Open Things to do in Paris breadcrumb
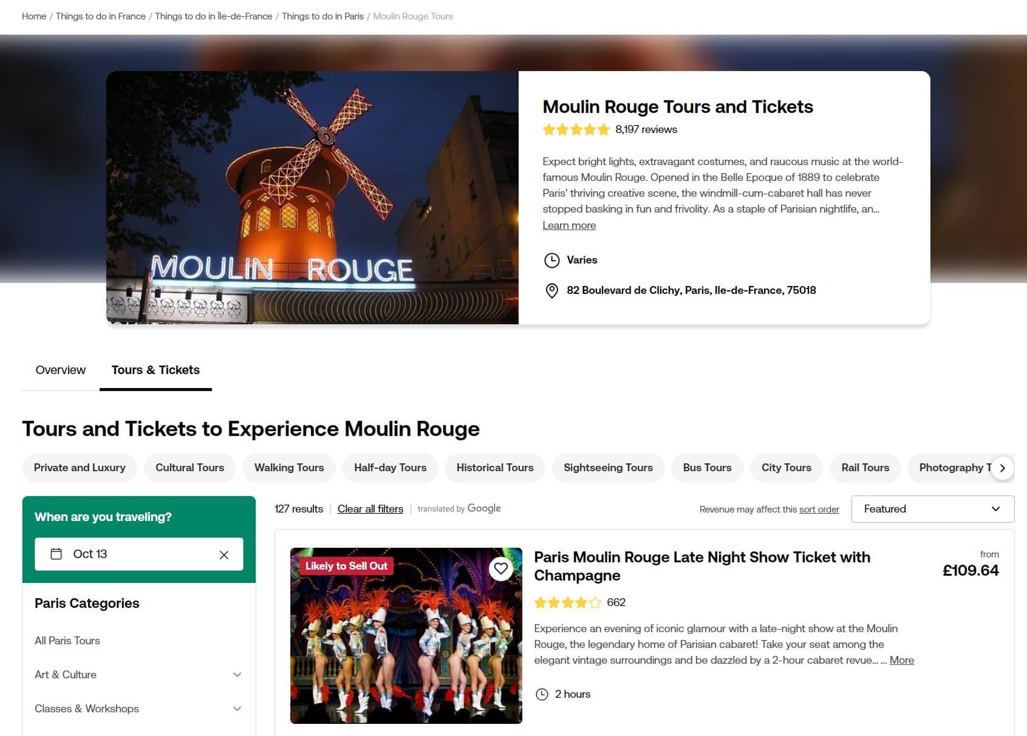Screen dimensions: 1027x736 (x=322, y=16)
